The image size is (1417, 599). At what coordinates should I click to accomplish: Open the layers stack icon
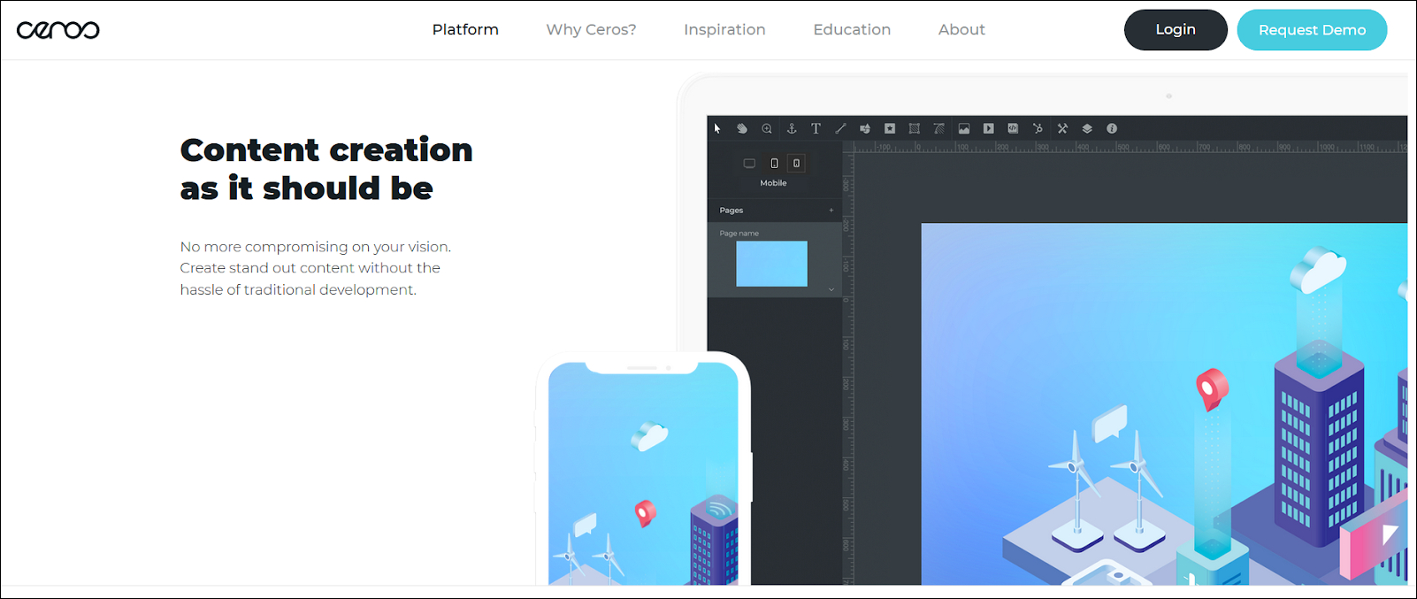(1087, 128)
